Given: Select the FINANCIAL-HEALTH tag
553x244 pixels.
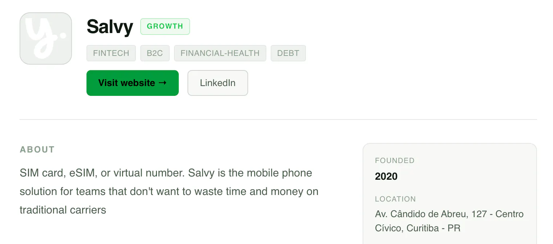Looking at the screenshot, I should coord(220,53).
